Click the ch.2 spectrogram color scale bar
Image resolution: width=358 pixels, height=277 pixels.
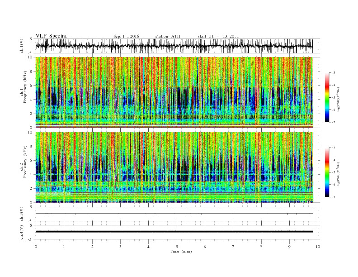(327, 172)
